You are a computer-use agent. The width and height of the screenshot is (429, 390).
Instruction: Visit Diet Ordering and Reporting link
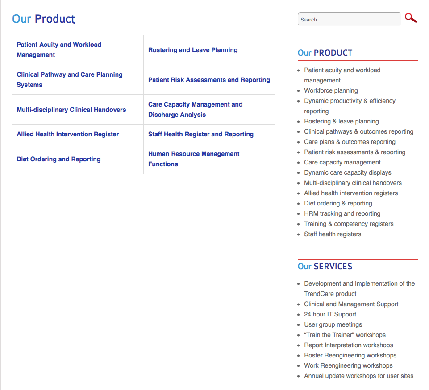click(x=58, y=159)
